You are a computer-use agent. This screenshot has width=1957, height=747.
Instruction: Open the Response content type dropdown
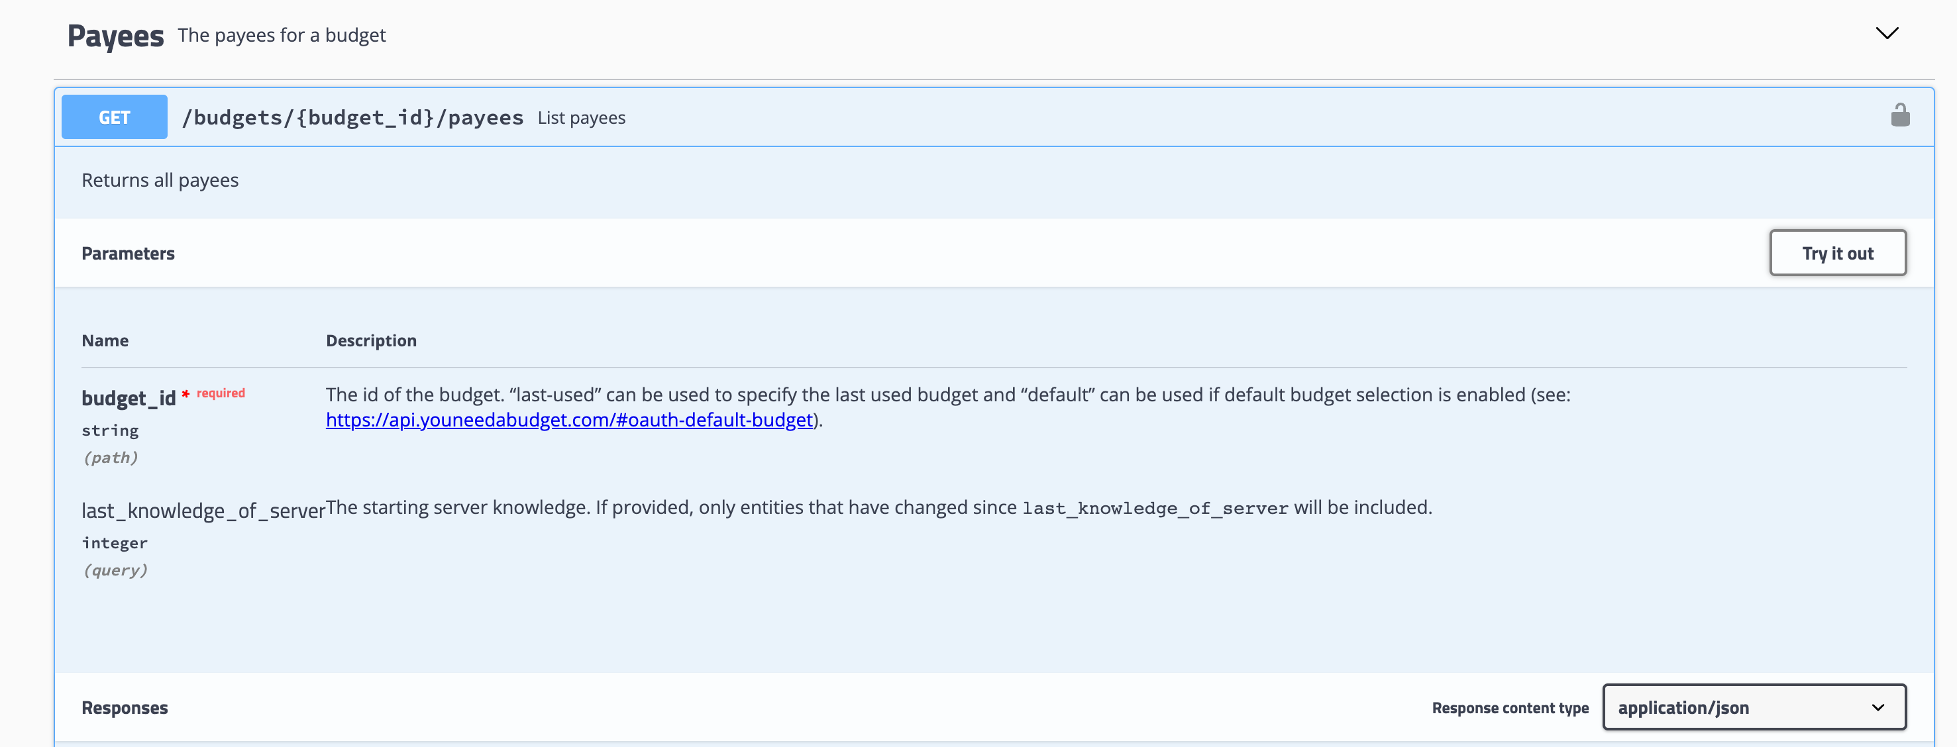click(1753, 707)
